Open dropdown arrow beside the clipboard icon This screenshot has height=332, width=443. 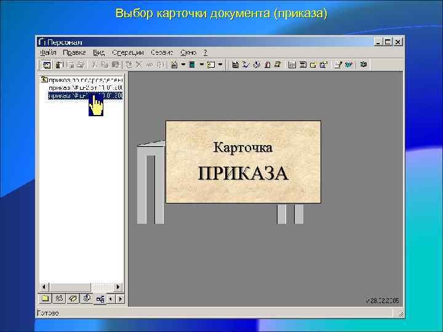[183, 65]
